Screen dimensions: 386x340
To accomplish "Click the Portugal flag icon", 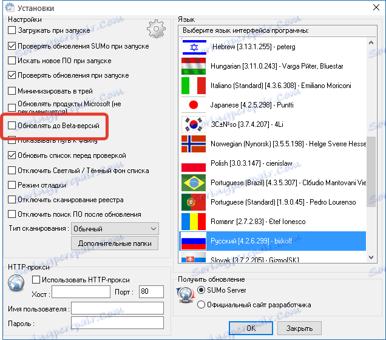I will pyautogui.click(x=194, y=202).
